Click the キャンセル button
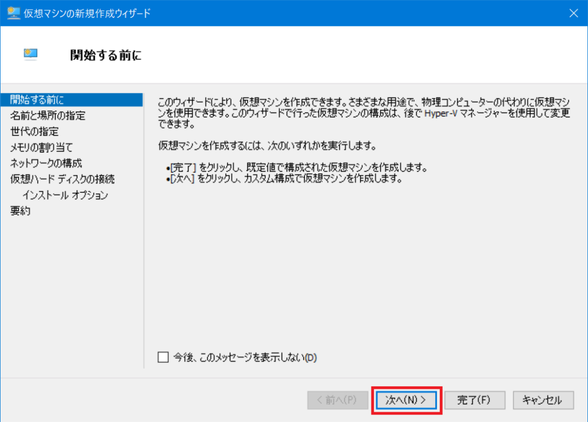 click(x=543, y=400)
